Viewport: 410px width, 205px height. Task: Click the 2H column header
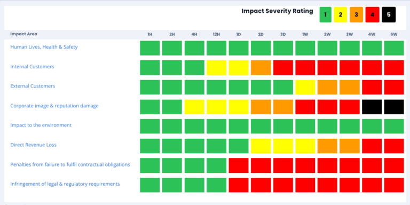[172, 34]
